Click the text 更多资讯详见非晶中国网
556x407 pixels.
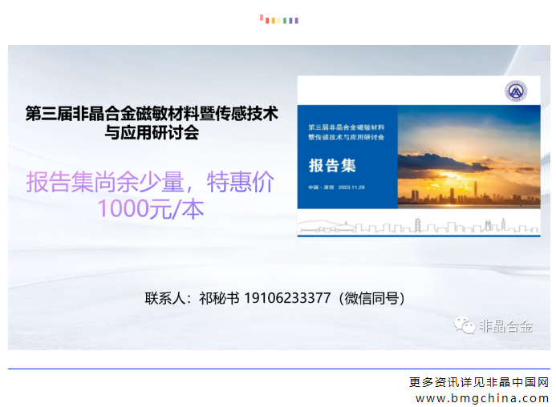coord(479,382)
